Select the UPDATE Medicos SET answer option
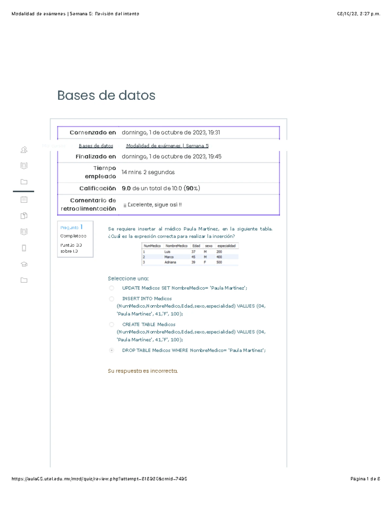Viewport: 392px width, 508px height. point(112,288)
